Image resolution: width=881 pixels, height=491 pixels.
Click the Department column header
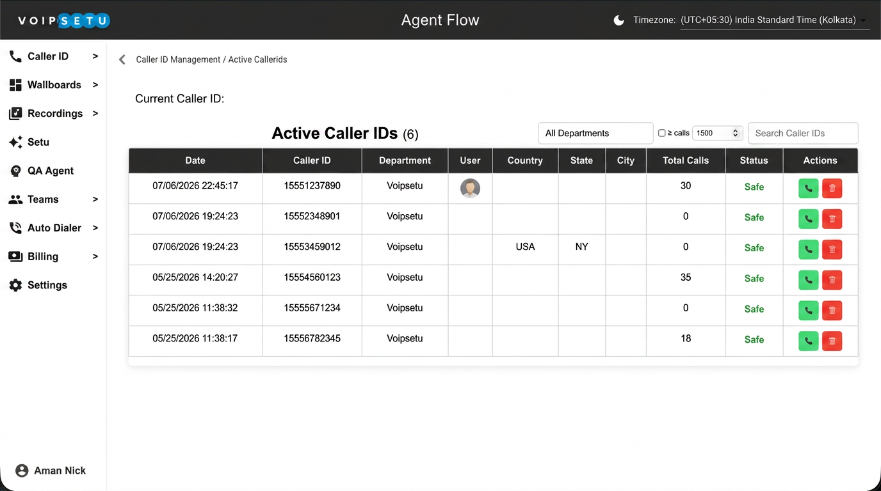tap(405, 160)
